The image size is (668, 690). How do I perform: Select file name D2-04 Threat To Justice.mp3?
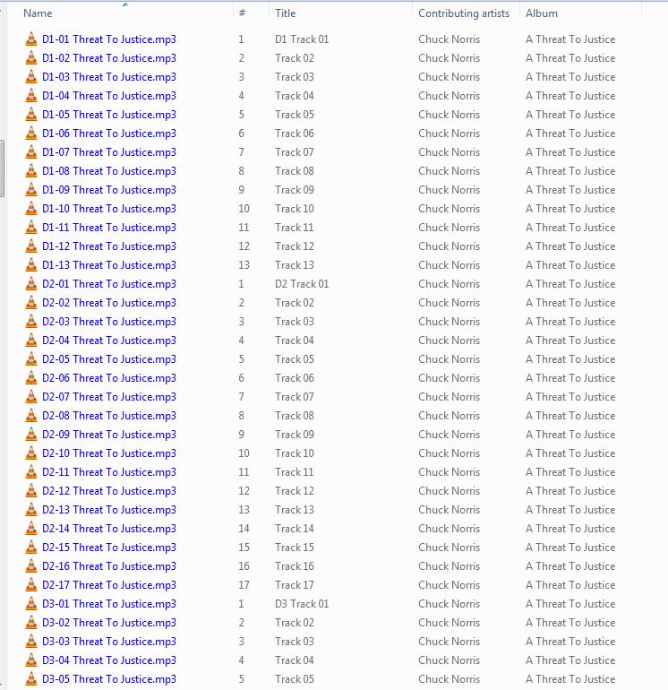(x=109, y=341)
